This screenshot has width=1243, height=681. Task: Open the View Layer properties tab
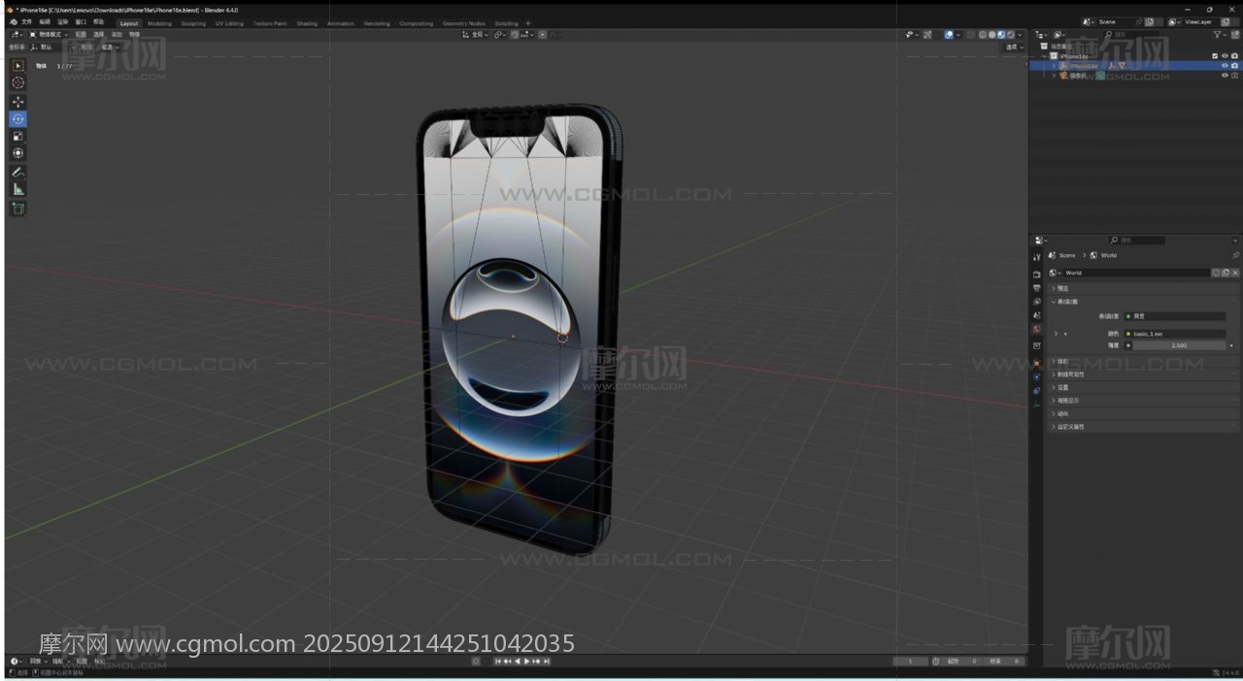tap(1037, 302)
